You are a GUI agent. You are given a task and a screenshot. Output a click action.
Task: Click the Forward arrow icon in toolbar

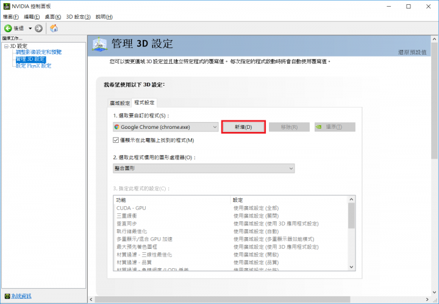click(38, 28)
